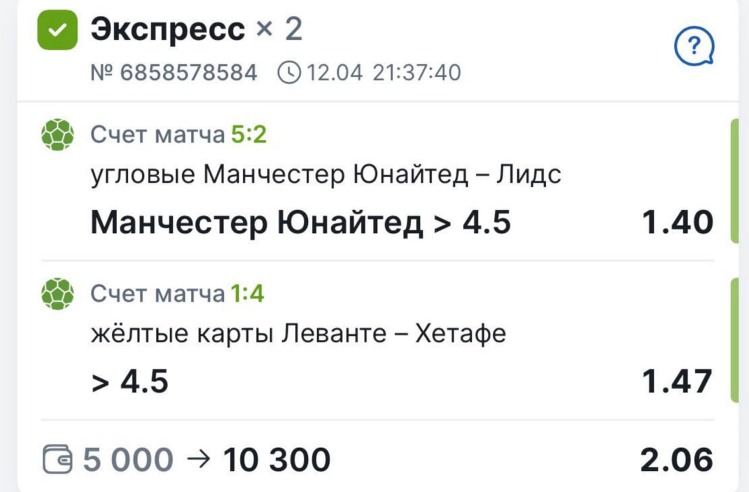Click the 1.40 odds value

tap(677, 223)
